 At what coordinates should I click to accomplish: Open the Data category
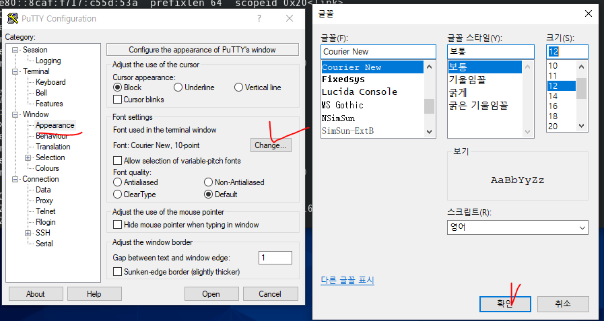(x=43, y=190)
